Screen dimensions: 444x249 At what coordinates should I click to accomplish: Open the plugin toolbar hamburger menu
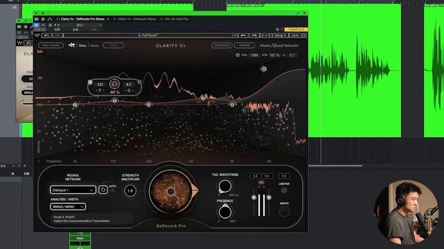tap(305, 35)
